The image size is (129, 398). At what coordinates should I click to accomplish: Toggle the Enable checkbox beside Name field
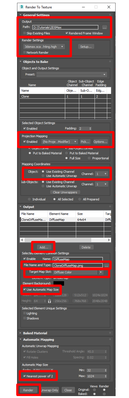pos(25,259)
